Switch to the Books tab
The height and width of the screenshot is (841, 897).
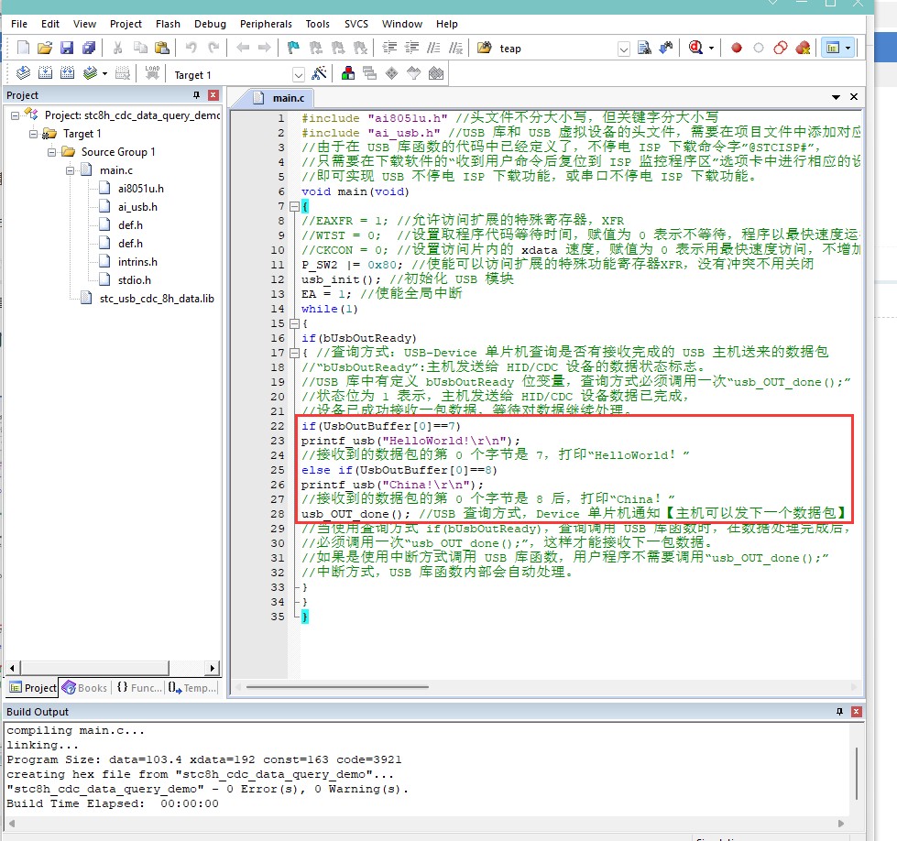pyautogui.click(x=85, y=688)
